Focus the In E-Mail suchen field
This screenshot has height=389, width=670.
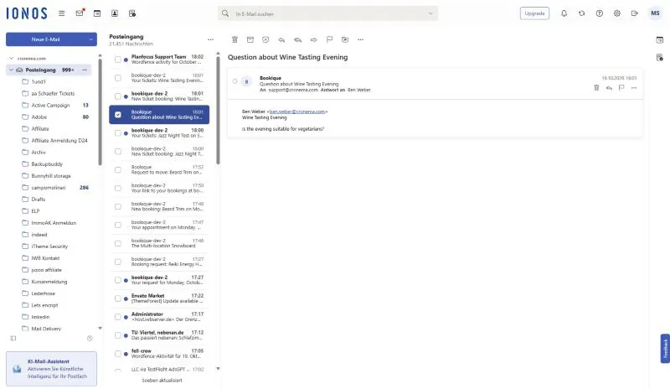coord(329,13)
